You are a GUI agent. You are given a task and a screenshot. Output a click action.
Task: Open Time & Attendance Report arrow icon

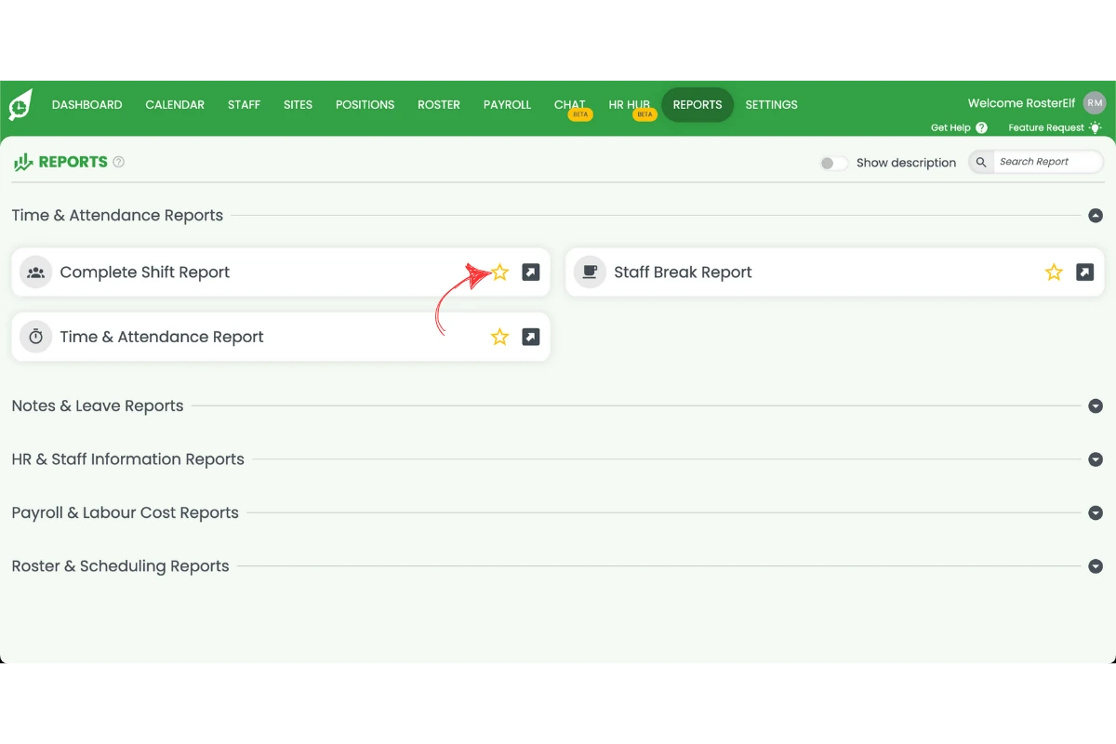pyautogui.click(x=531, y=337)
